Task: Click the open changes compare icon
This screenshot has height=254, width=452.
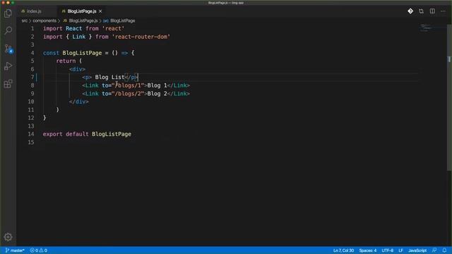Action: (422, 11)
